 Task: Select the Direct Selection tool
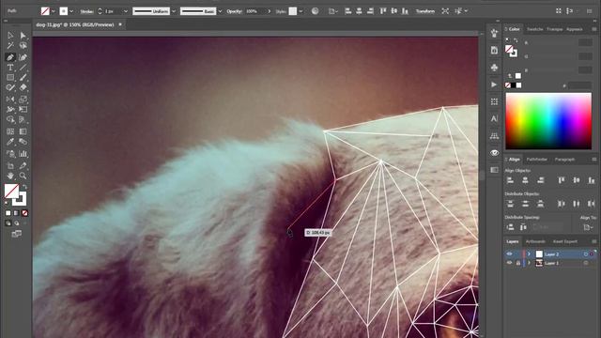(23, 36)
